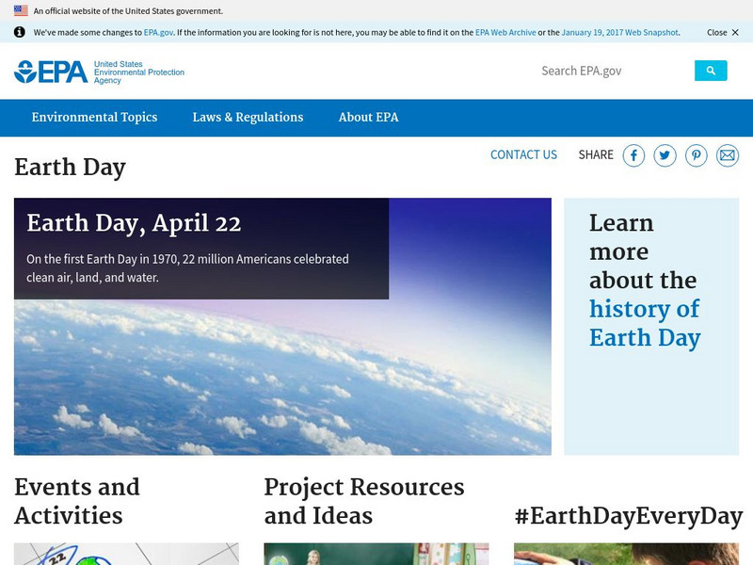753x565 pixels.
Task: Click the Pinterest share icon
Action: tap(697, 155)
